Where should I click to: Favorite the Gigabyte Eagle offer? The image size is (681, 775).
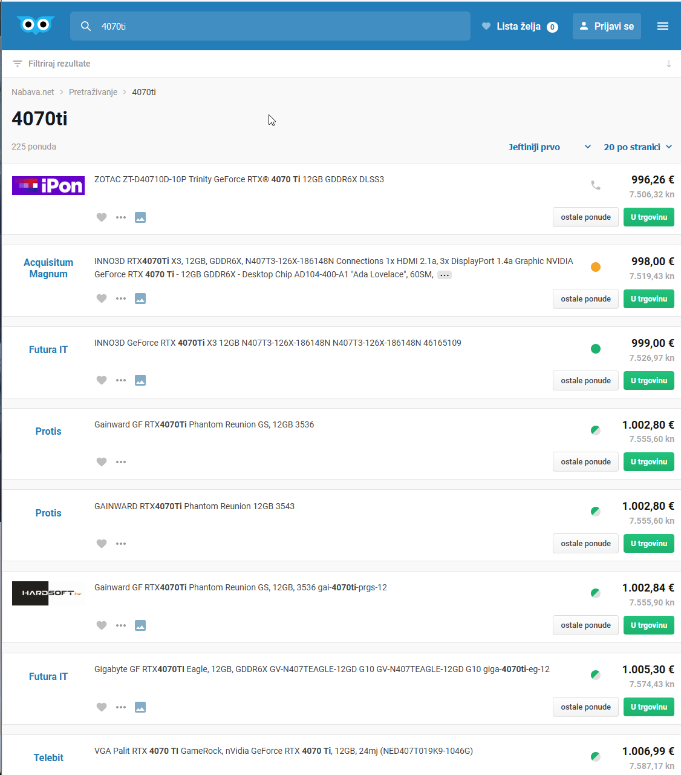tap(102, 707)
